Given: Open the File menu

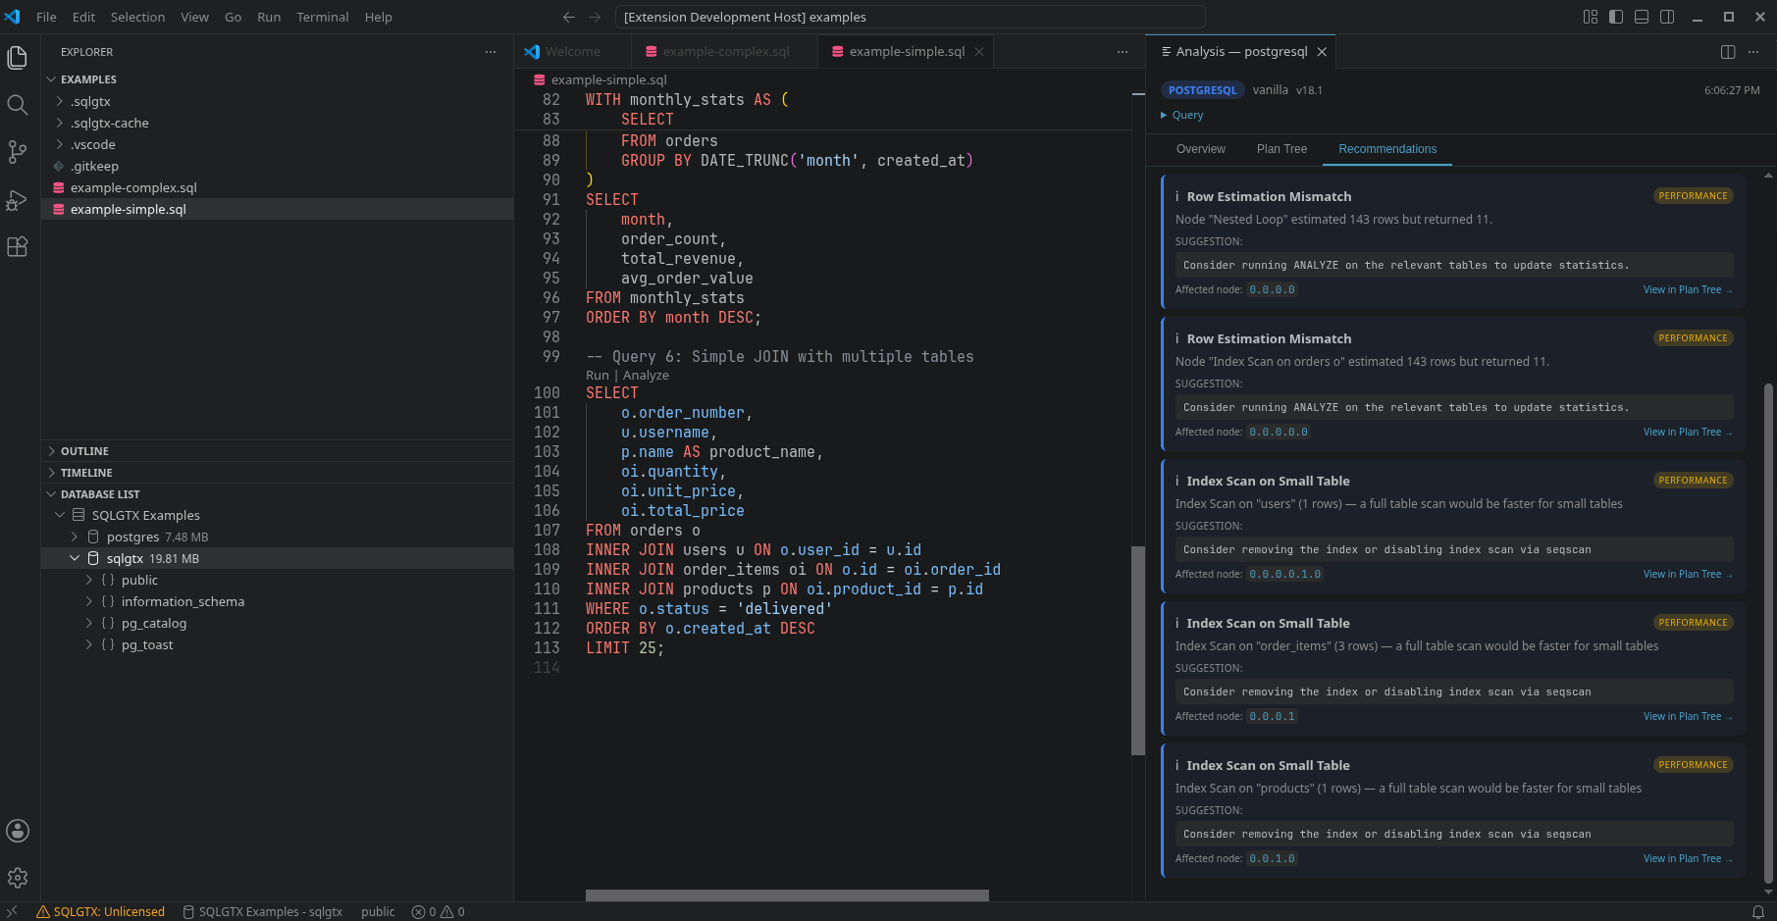Looking at the screenshot, I should pos(46,17).
